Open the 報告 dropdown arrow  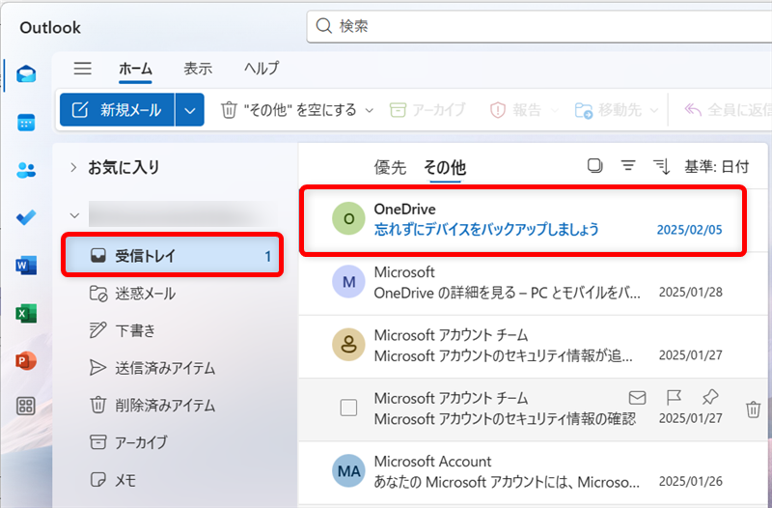554,110
